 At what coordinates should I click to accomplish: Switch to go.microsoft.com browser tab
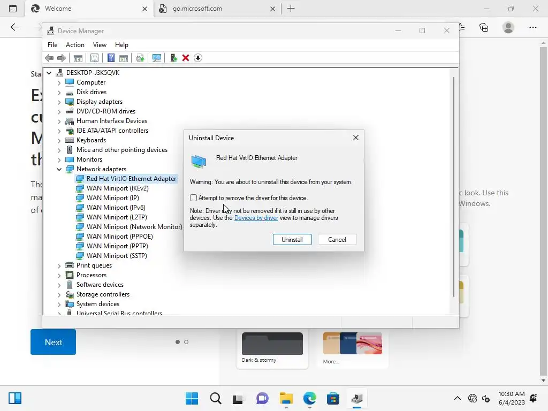click(x=217, y=9)
